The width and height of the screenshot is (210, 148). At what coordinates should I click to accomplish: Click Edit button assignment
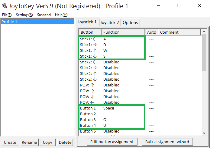coord(112,142)
